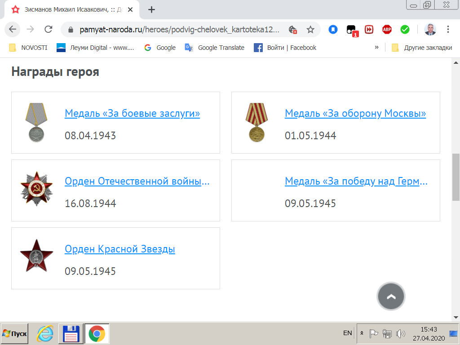Open Медаль «За боевые заслуги» link
Image resolution: width=460 pixels, height=345 pixels.
tap(132, 113)
